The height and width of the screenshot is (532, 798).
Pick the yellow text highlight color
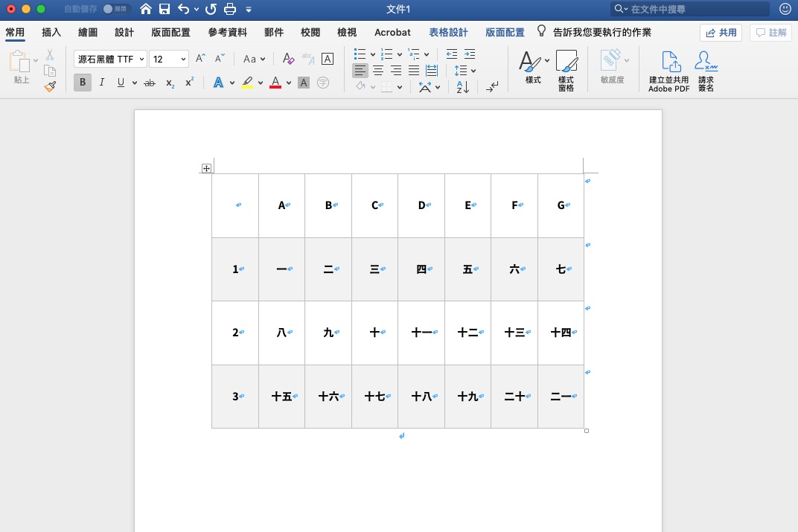[x=248, y=82]
